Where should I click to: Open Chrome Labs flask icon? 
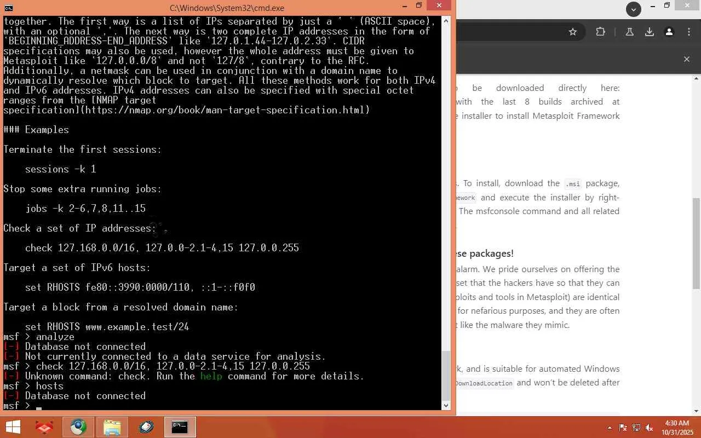pos(630,32)
